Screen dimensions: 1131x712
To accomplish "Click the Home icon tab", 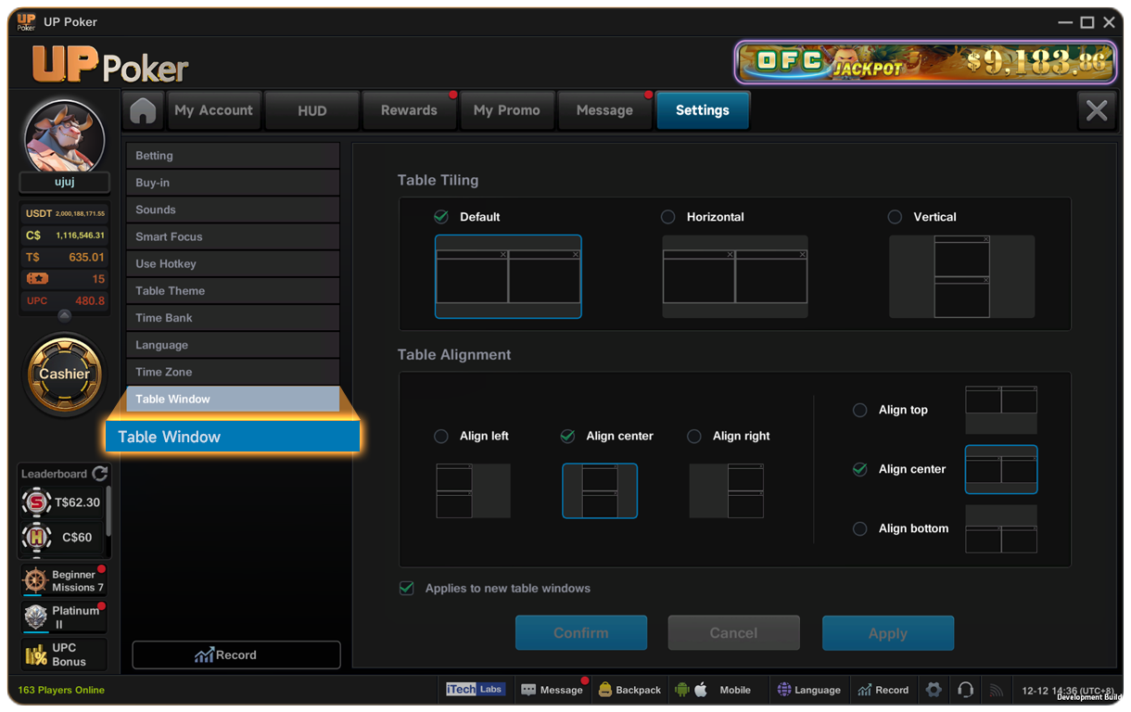I will click(143, 110).
